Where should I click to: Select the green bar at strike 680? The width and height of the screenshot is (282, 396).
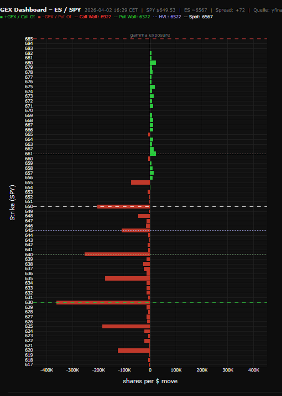click(x=153, y=63)
